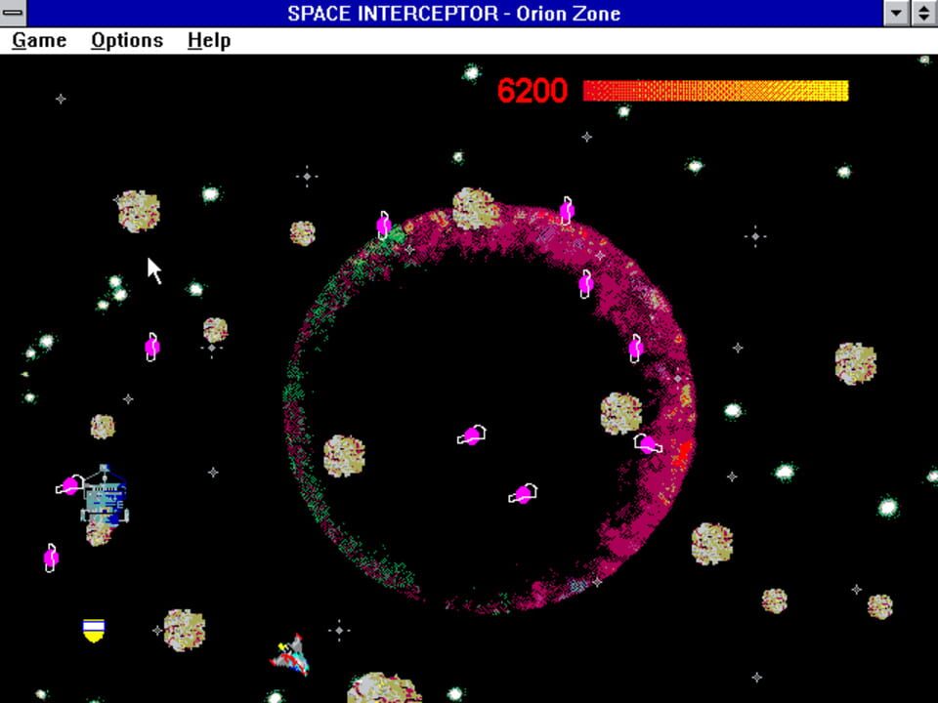Click the score reading 6200
This screenshot has width=938, height=703.
[x=532, y=90]
